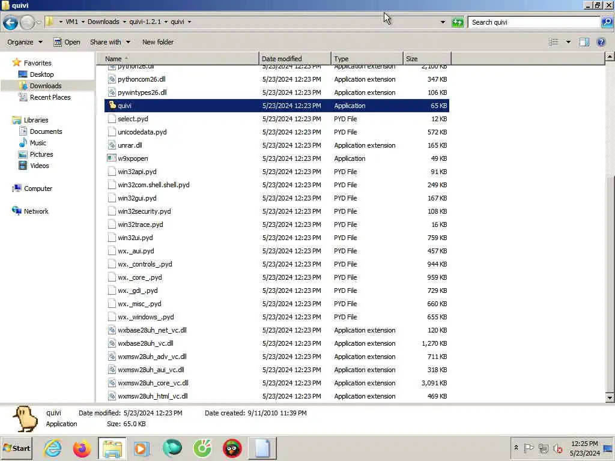Click the green swirl taskbar application icon

coord(202,448)
